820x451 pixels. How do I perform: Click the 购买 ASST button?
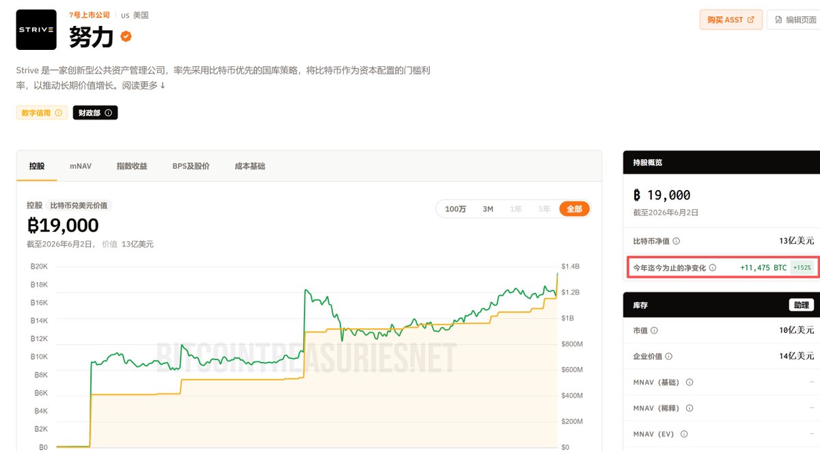tap(730, 20)
